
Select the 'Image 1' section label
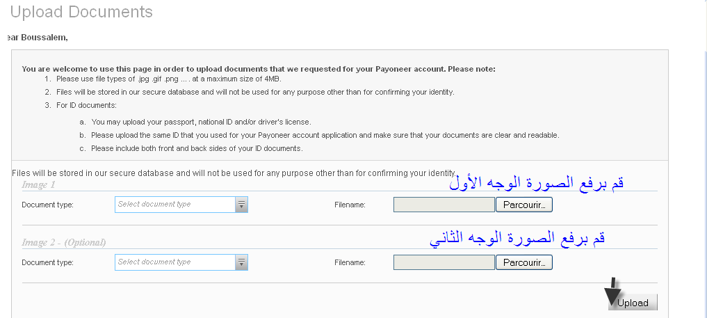tap(38, 185)
